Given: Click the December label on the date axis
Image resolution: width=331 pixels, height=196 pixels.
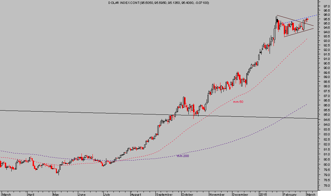Looking at the screenshot, I should 240,194.
